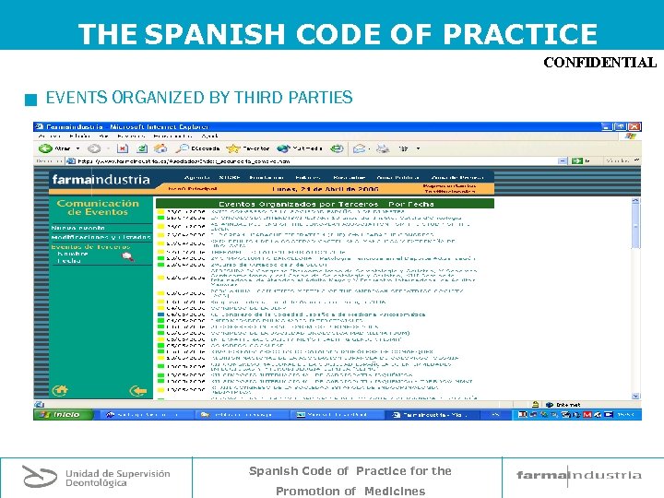
Task: Open the Herramientas menu
Action: tap(172, 136)
